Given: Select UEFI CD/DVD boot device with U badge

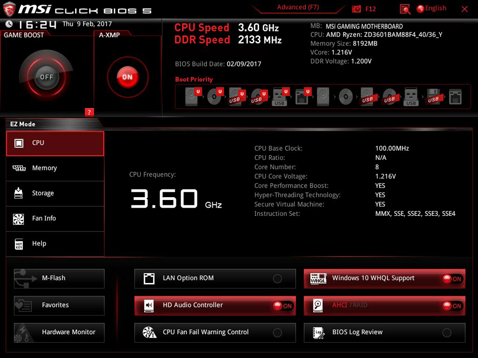Looking at the screenshot, I should (x=215, y=96).
